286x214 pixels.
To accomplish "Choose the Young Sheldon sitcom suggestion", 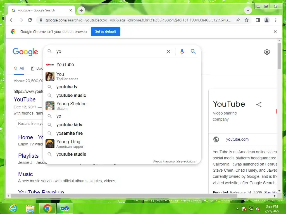I will point(122,106).
